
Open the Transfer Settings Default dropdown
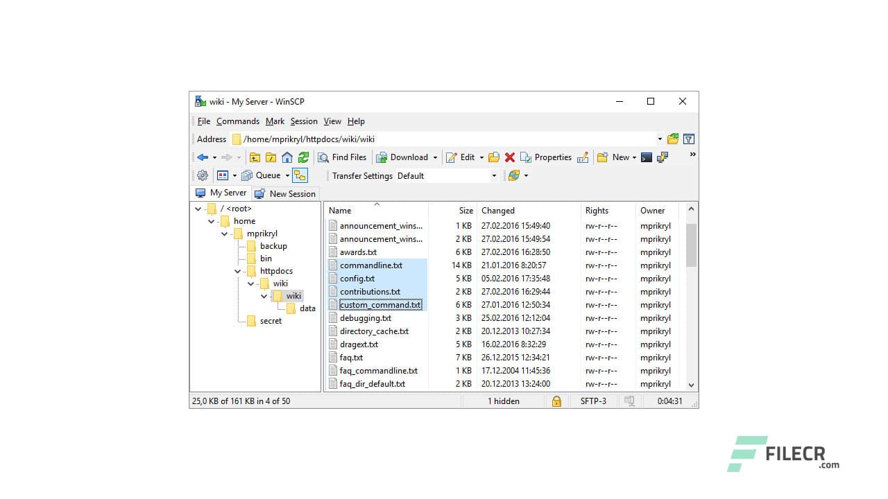(494, 175)
